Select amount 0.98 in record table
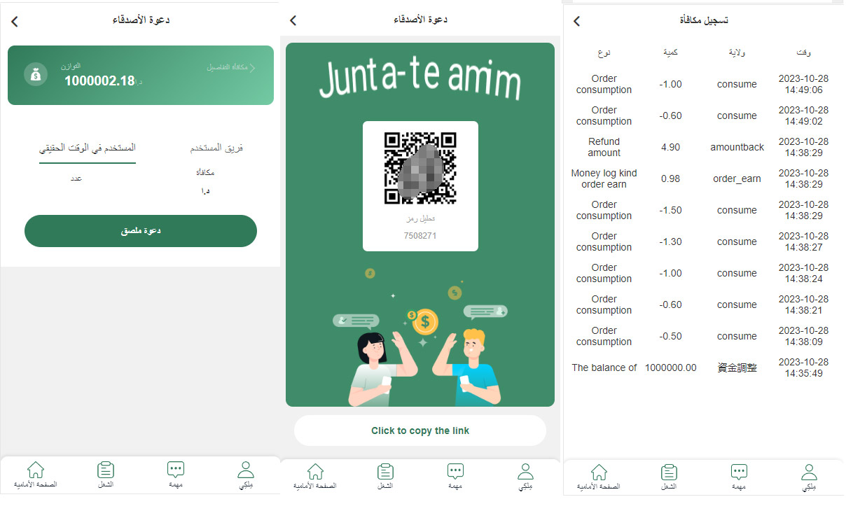 click(x=671, y=178)
